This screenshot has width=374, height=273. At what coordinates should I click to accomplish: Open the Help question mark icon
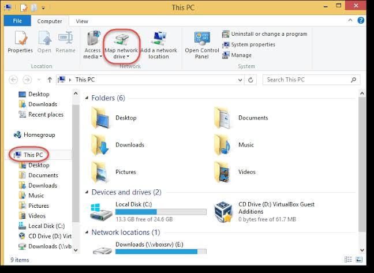[361, 20]
